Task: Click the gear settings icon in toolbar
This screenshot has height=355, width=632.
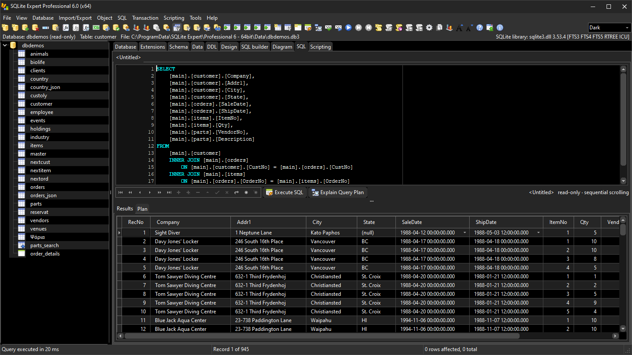Action: point(429,28)
